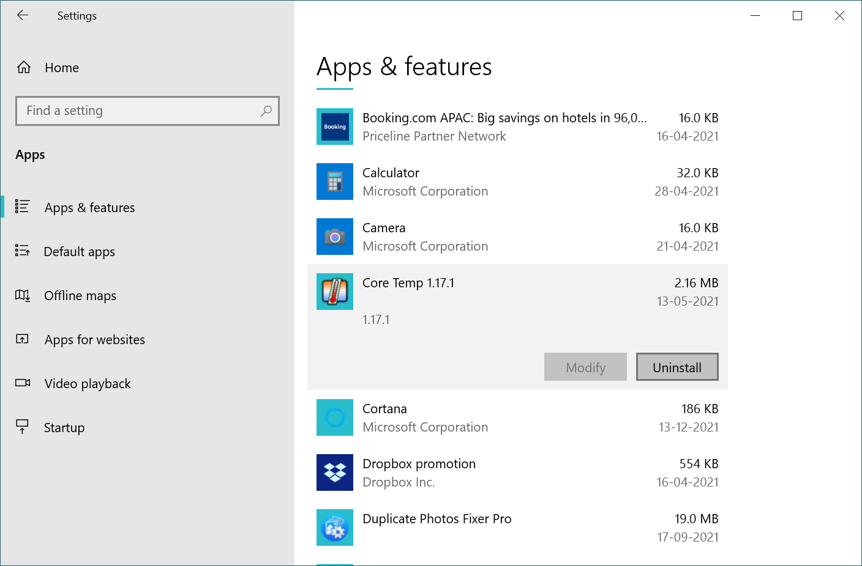
Task: Click the 28-04-2021 install date
Action: point(686,191)
